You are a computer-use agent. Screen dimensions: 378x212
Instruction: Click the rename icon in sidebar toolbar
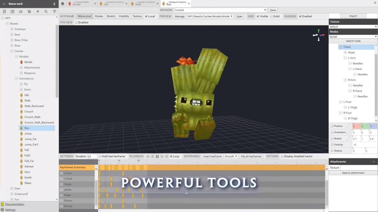click(x=21, y=11)
